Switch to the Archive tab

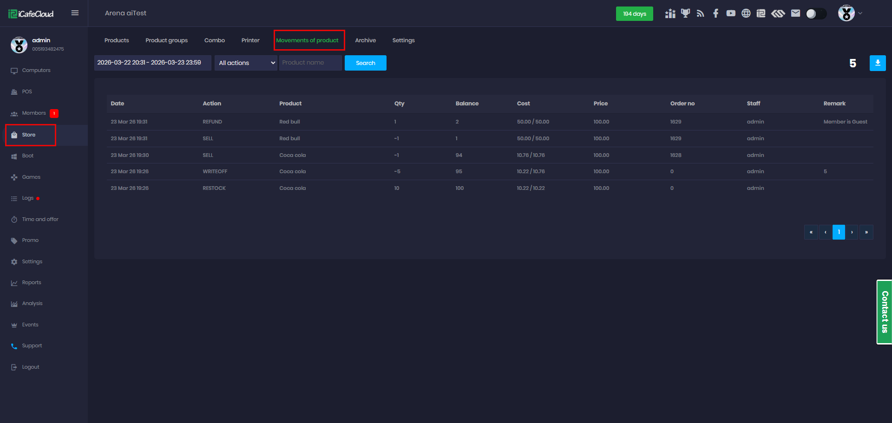click(x=365, y=40)
